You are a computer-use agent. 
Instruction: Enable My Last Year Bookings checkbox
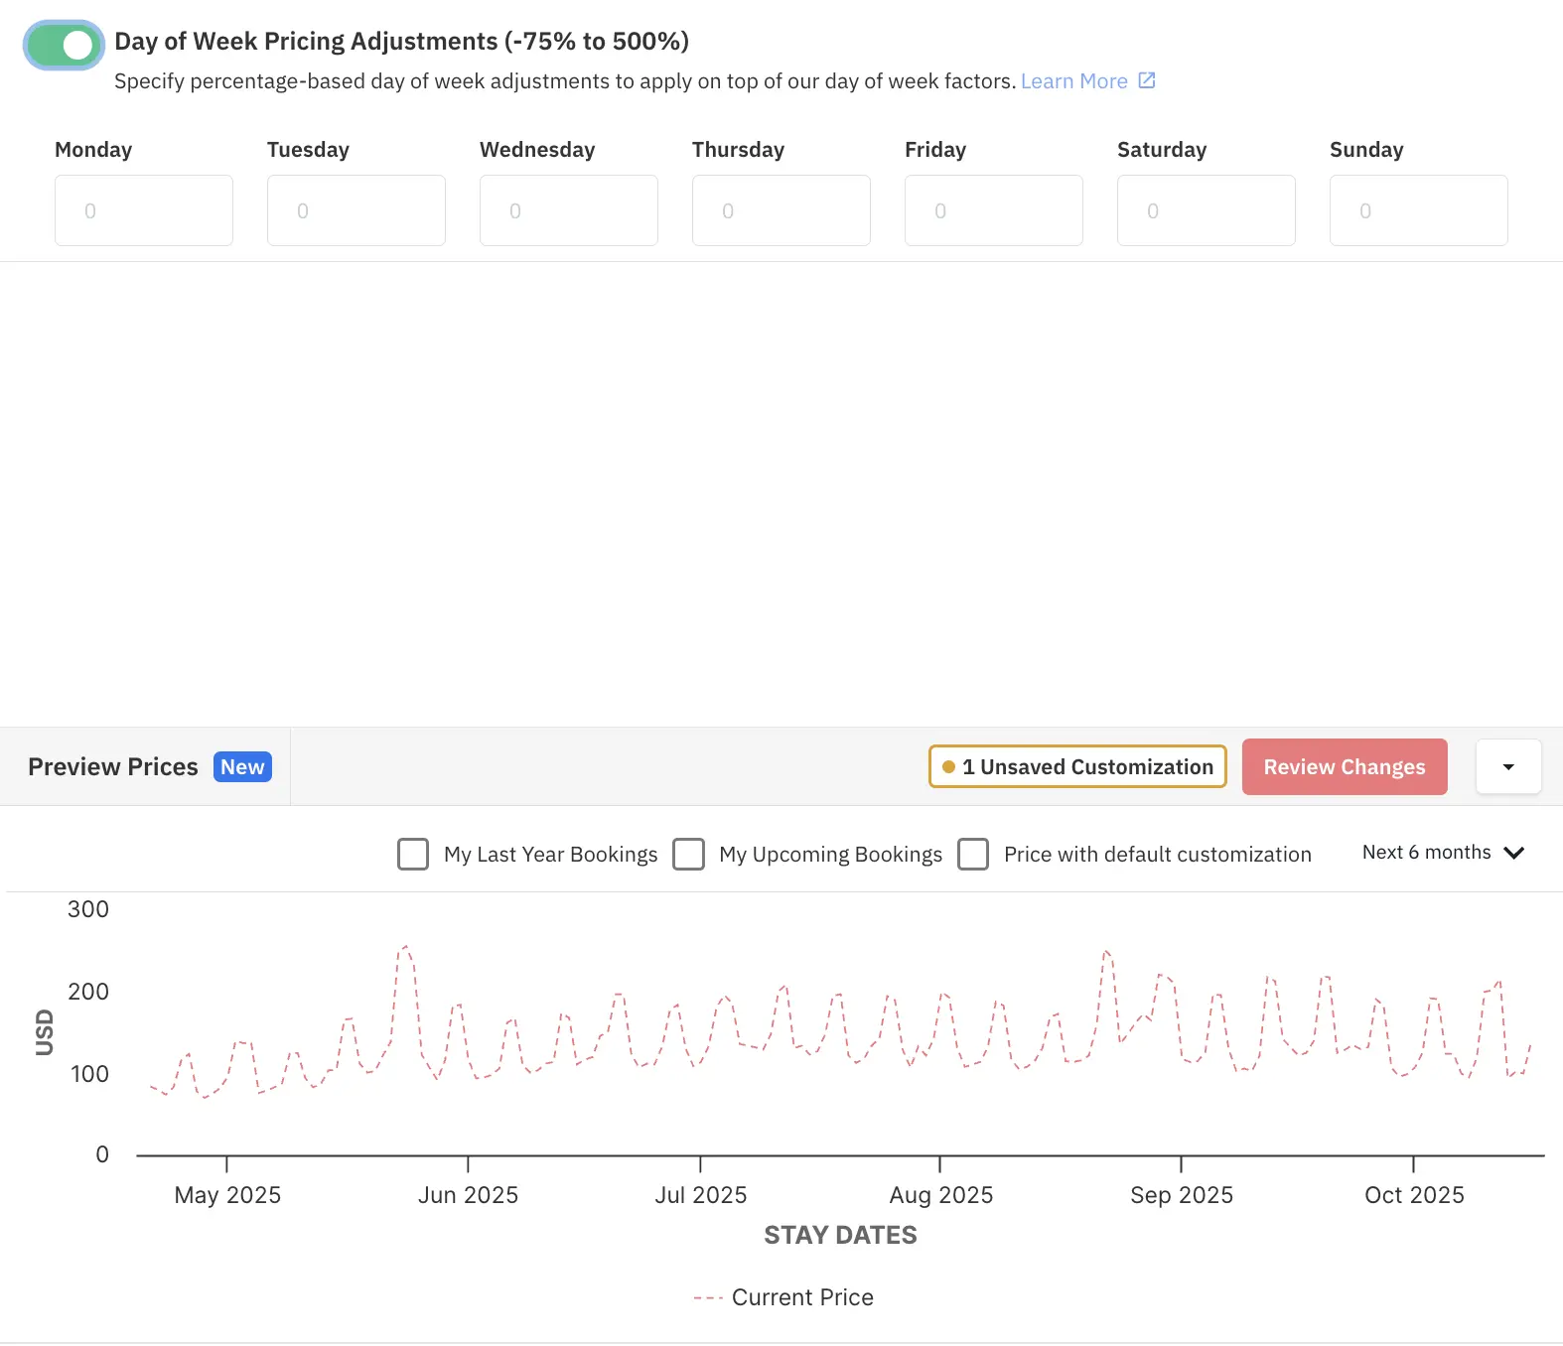(x=413, y=854)
